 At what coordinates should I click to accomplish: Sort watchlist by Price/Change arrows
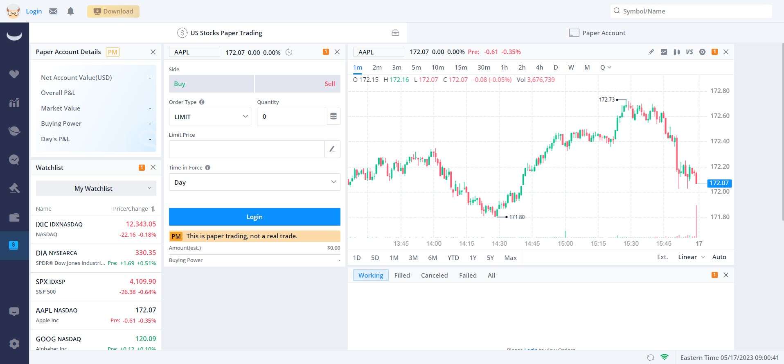tap(153, 209)
